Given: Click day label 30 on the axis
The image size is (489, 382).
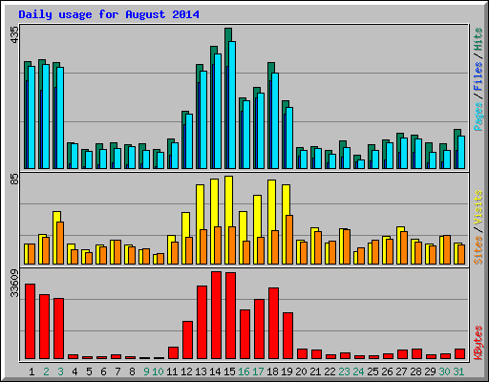Looking at the screenshot, I should point(444,371).
